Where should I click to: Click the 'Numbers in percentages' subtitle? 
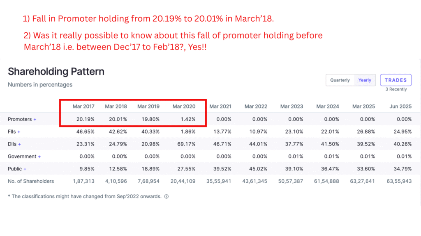click(x=40, y=84)
